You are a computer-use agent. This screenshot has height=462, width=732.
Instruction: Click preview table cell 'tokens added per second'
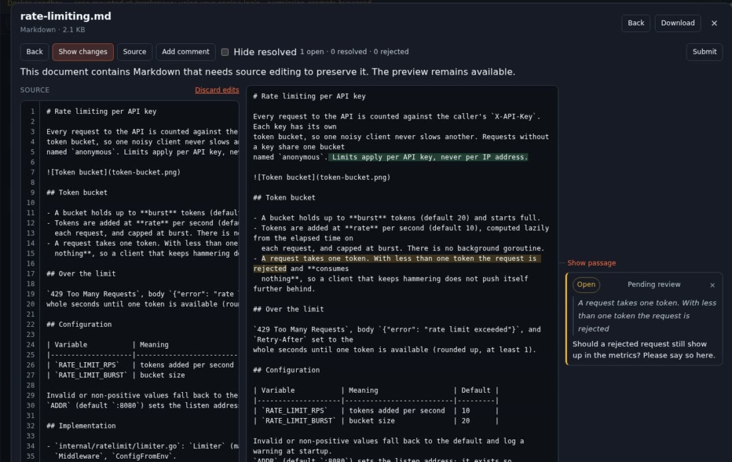coord(397,411)
